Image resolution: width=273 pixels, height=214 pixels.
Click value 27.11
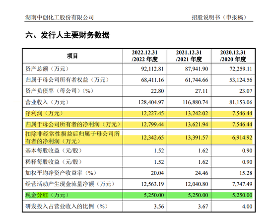tap(202, 91)
